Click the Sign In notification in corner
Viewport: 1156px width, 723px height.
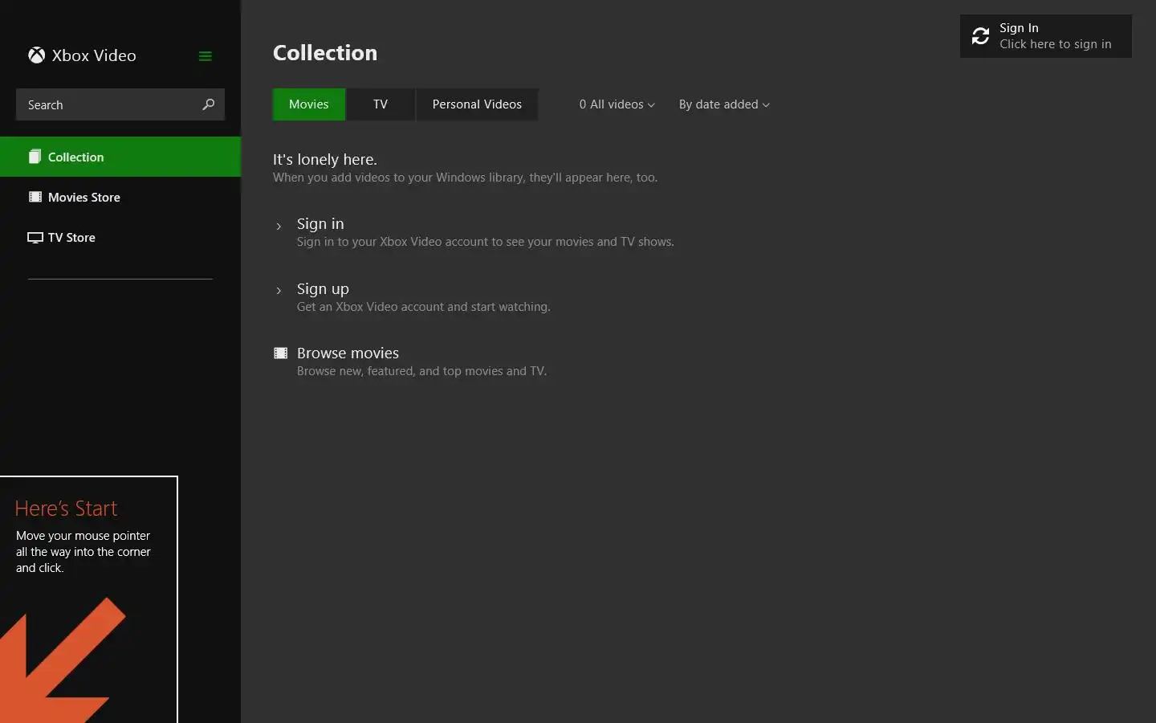(x=1046, y=36)
